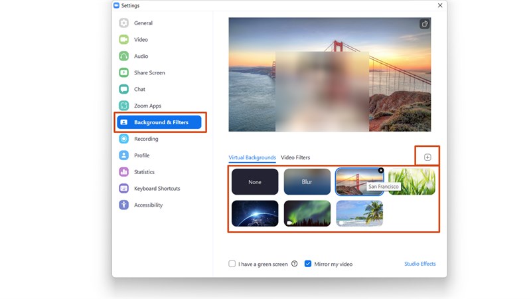Select the palm tree beach background
This screenshot has height=299, width=531.
coord(359,213)
